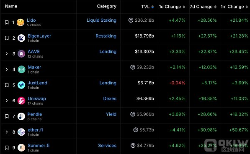The height and width of the screenshot is (154, 250).
Task: Bookmark the JustLend protocol
Action: pos(7,85)
